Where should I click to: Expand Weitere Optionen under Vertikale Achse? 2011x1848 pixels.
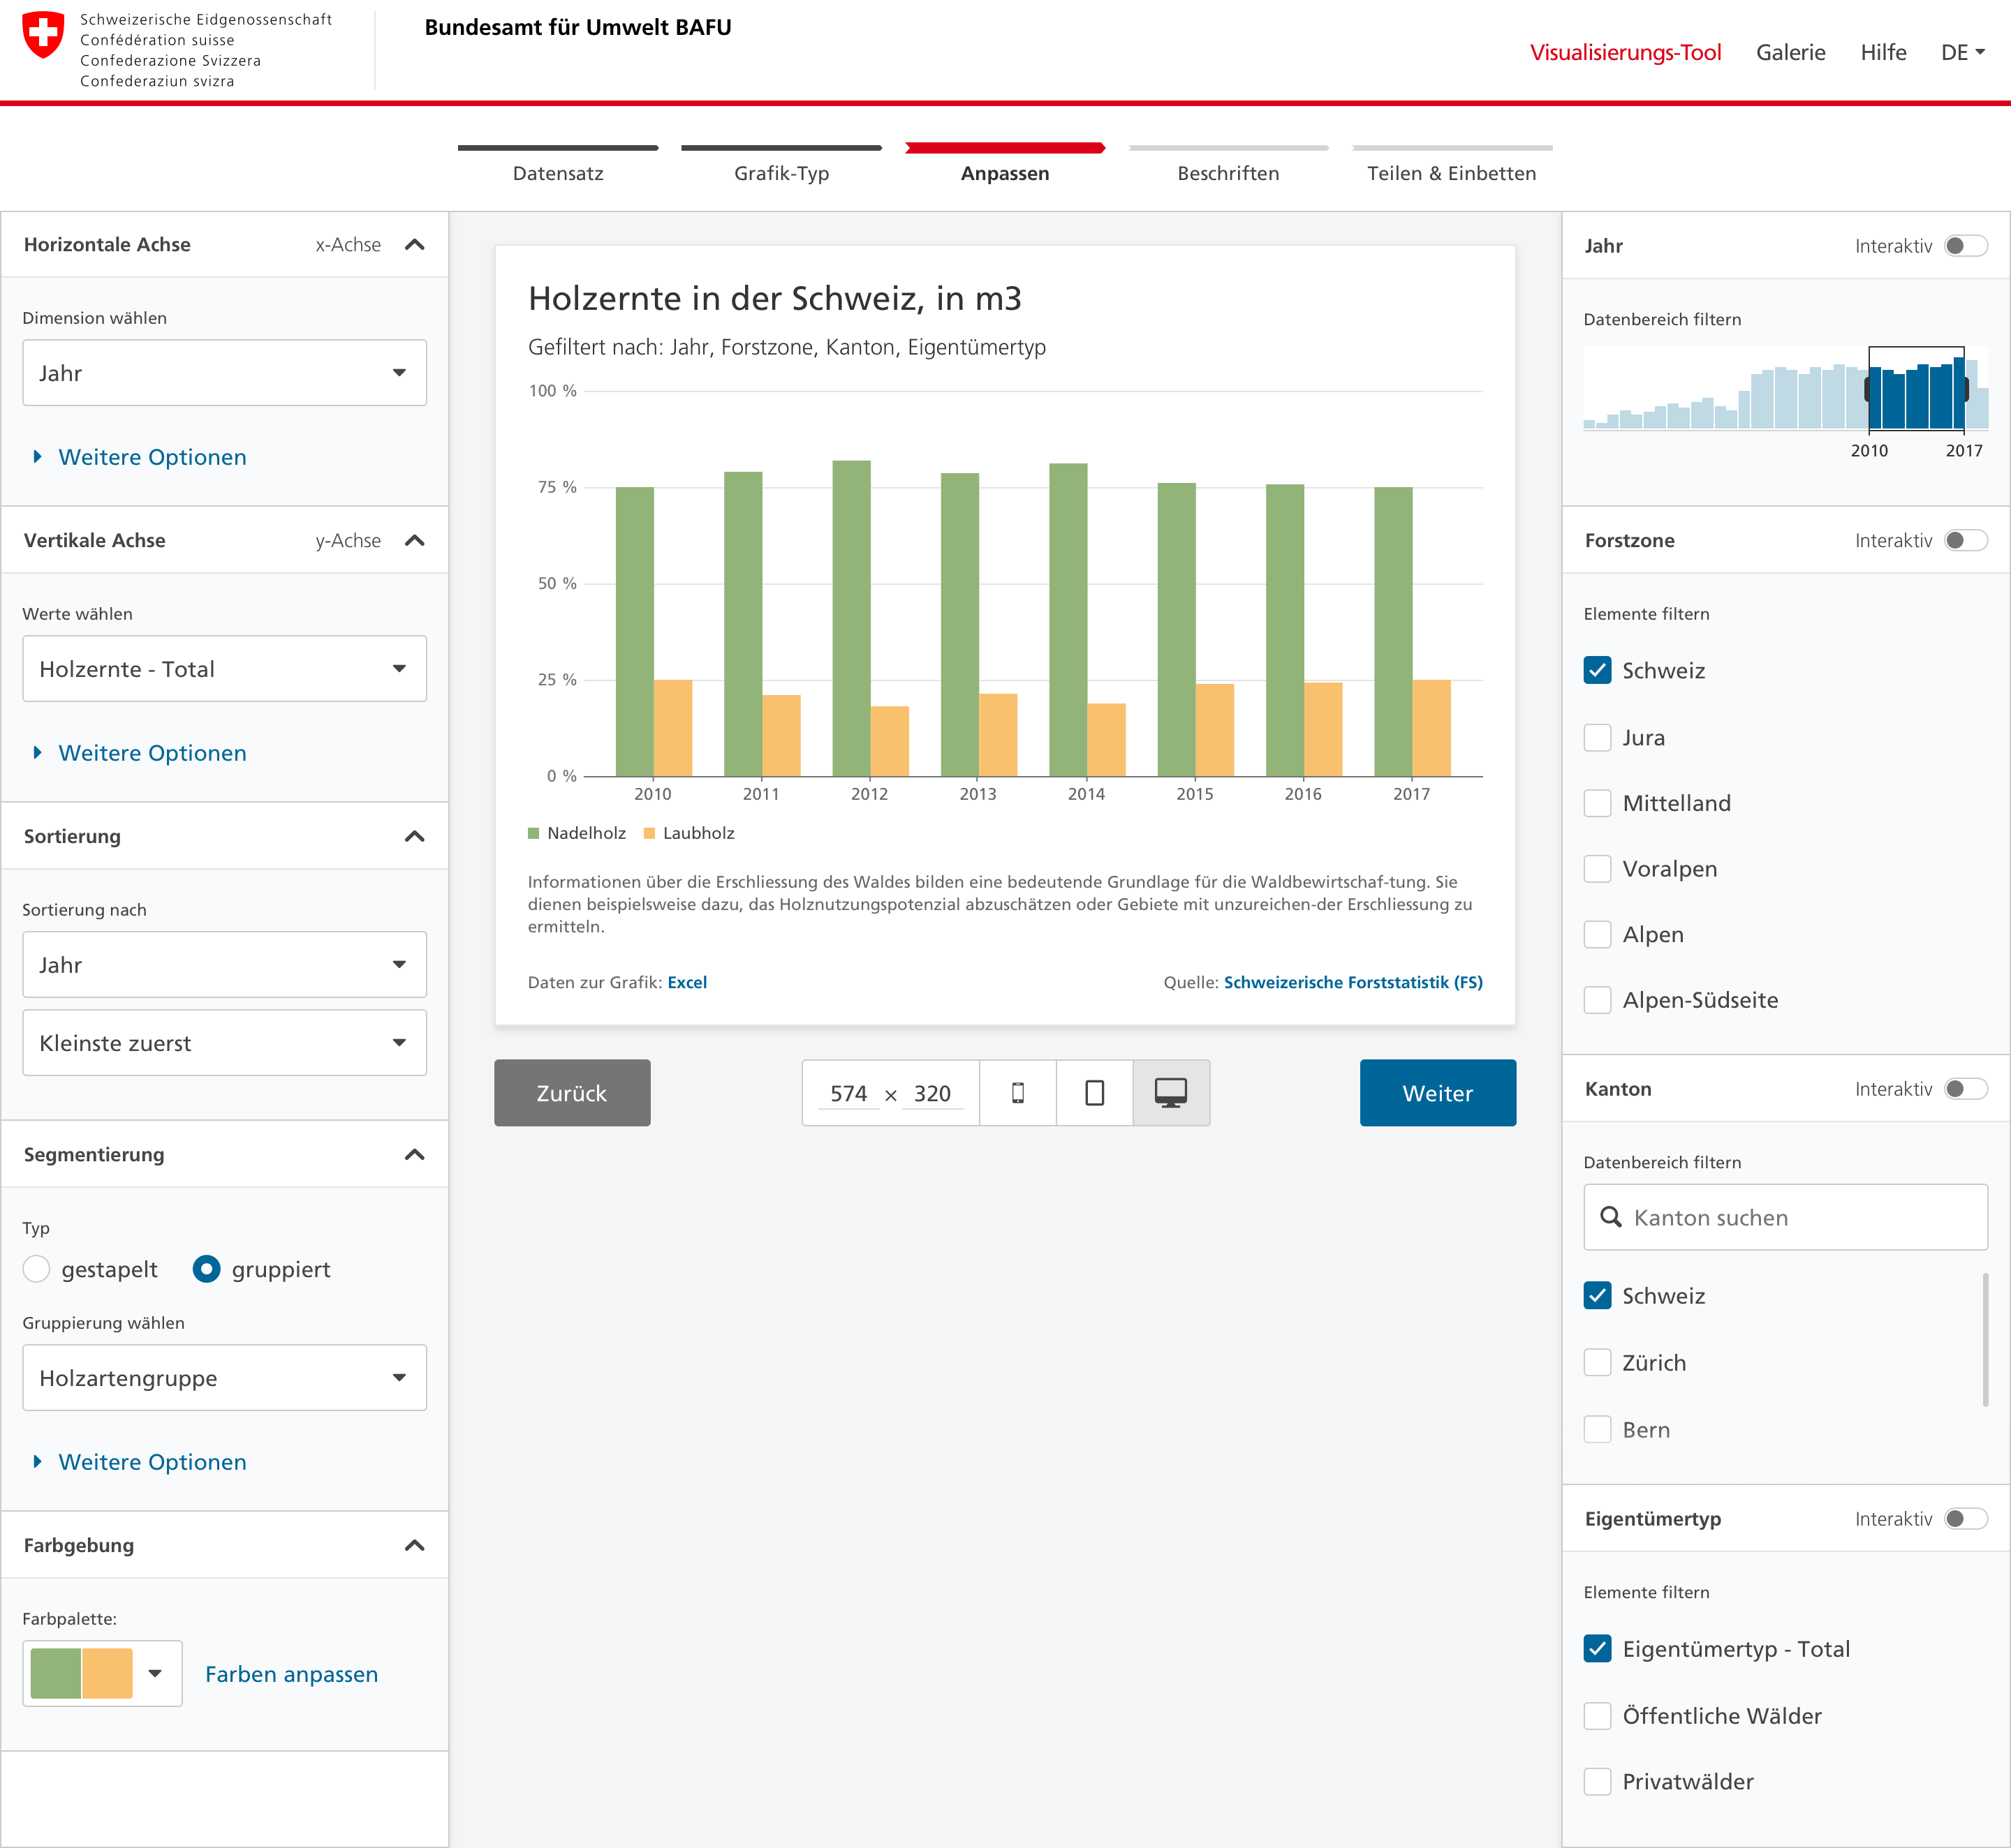[140, 753]
